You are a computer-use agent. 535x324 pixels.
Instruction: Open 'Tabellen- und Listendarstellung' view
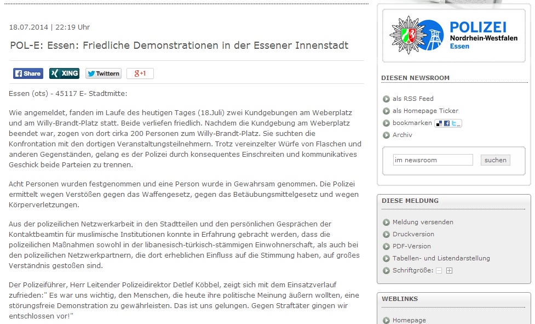(441, 258)
